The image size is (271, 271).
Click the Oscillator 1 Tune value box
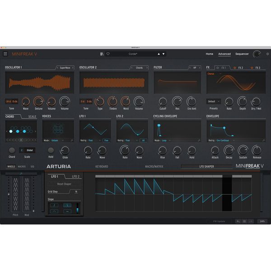pos(11,102)
